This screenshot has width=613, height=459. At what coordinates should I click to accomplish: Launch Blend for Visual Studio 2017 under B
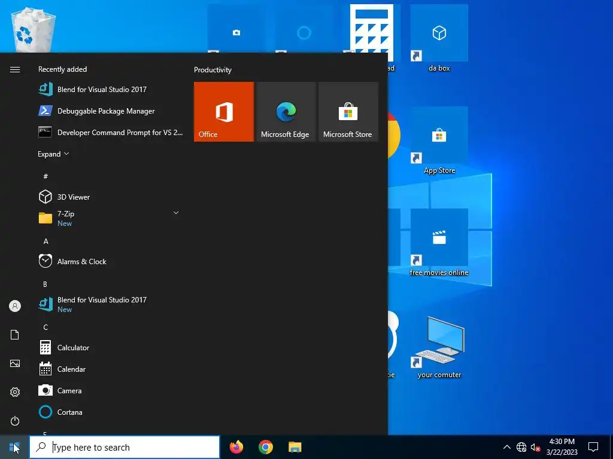coord(111,304)
